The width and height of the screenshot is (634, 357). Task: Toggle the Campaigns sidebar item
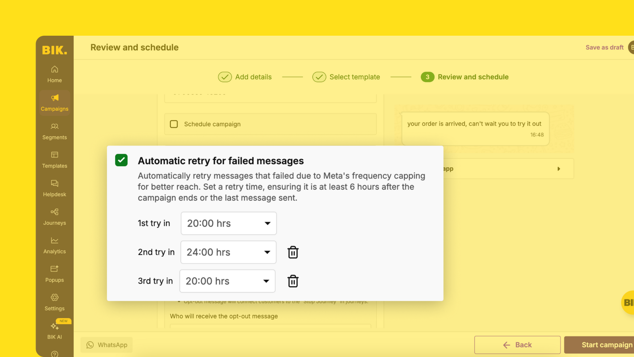[54, 102]
